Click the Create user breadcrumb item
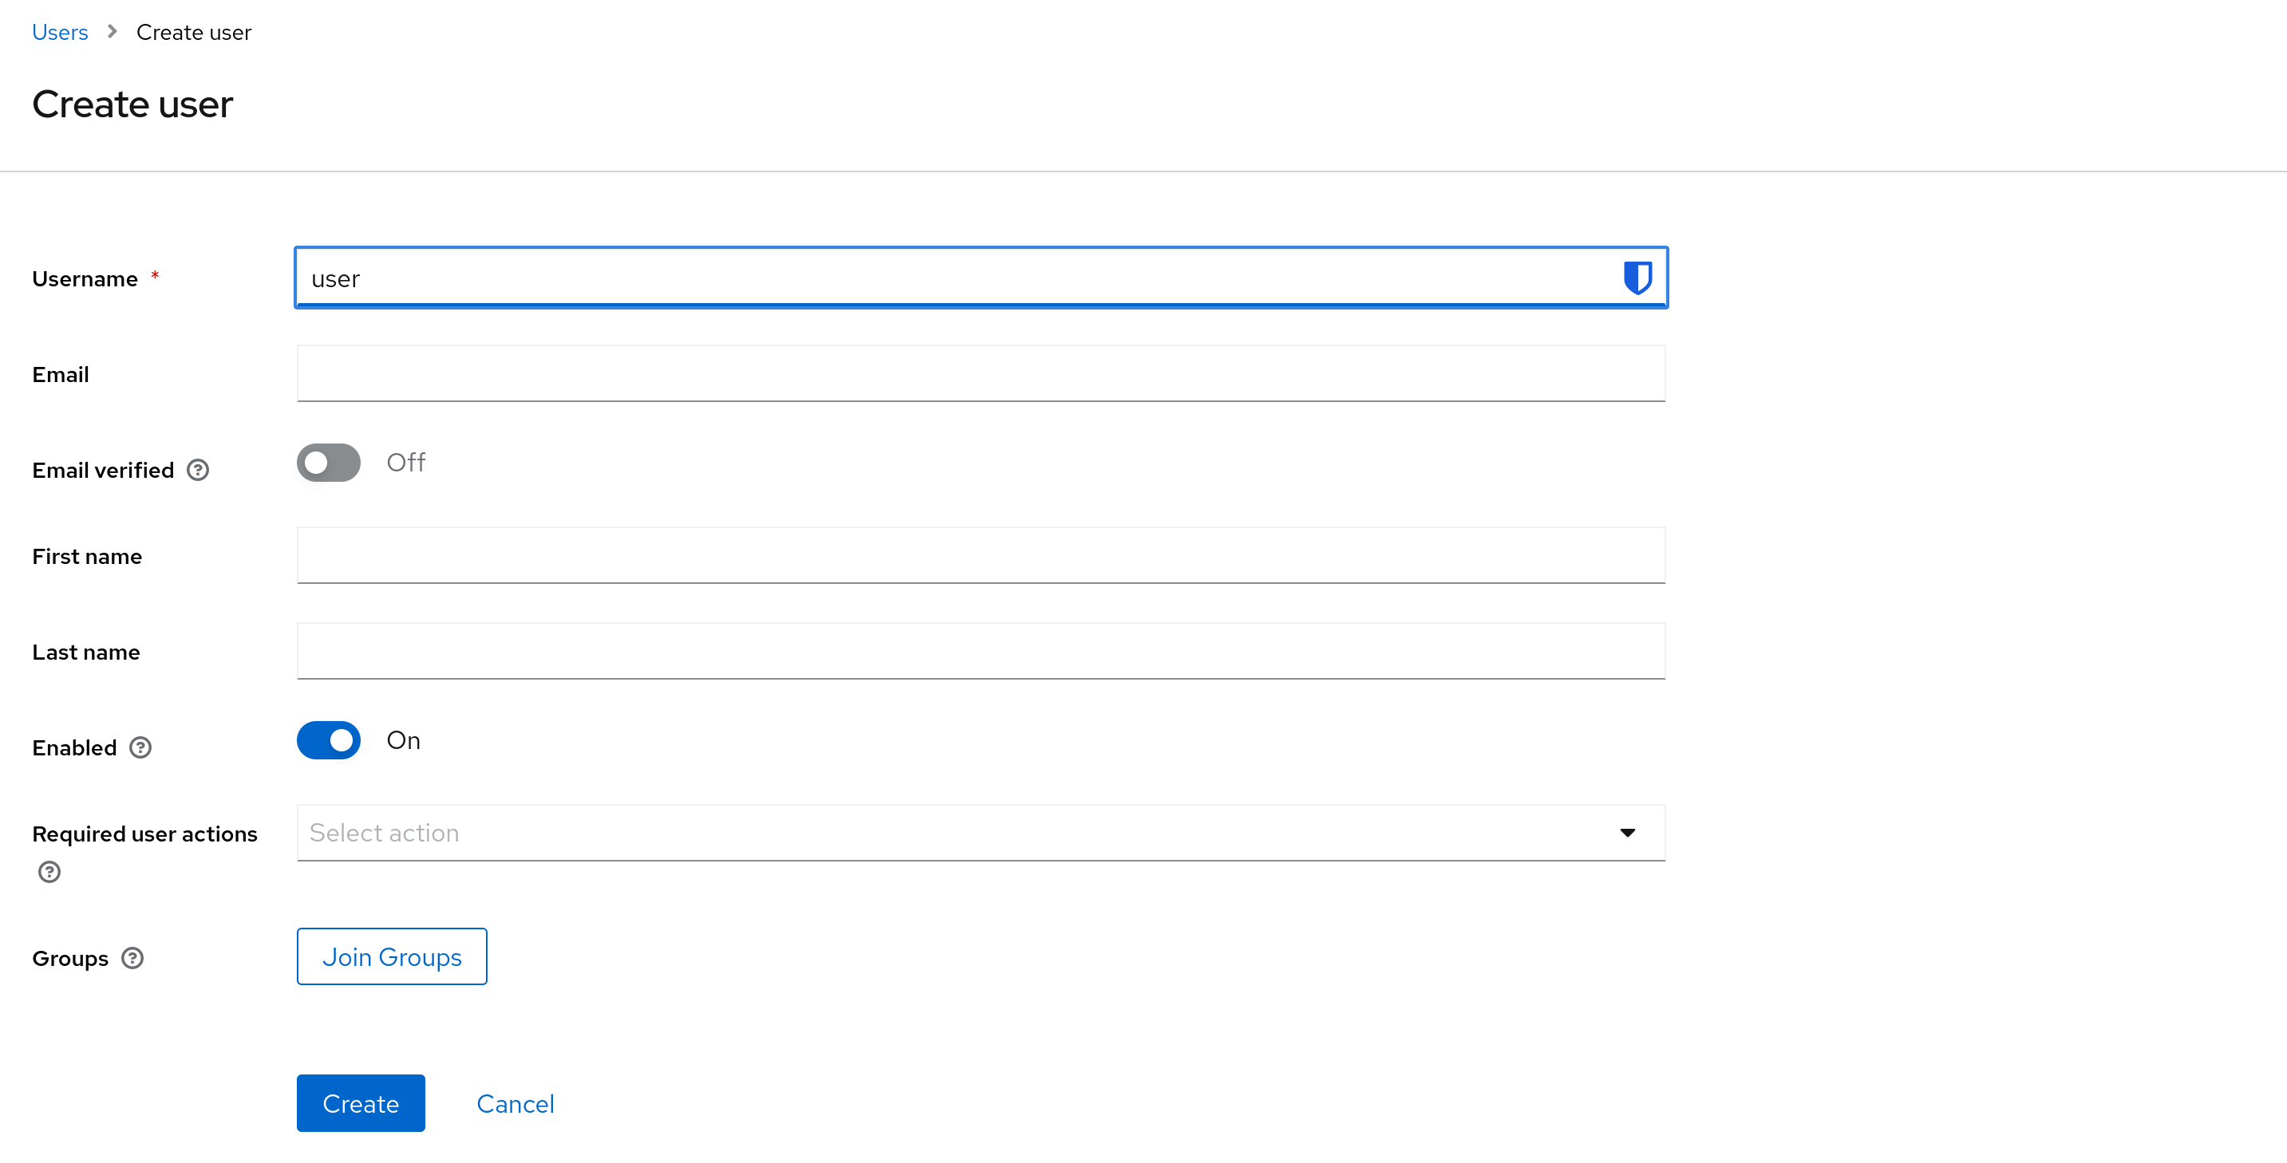The image size is (2287, 1163). pos(194,32)
